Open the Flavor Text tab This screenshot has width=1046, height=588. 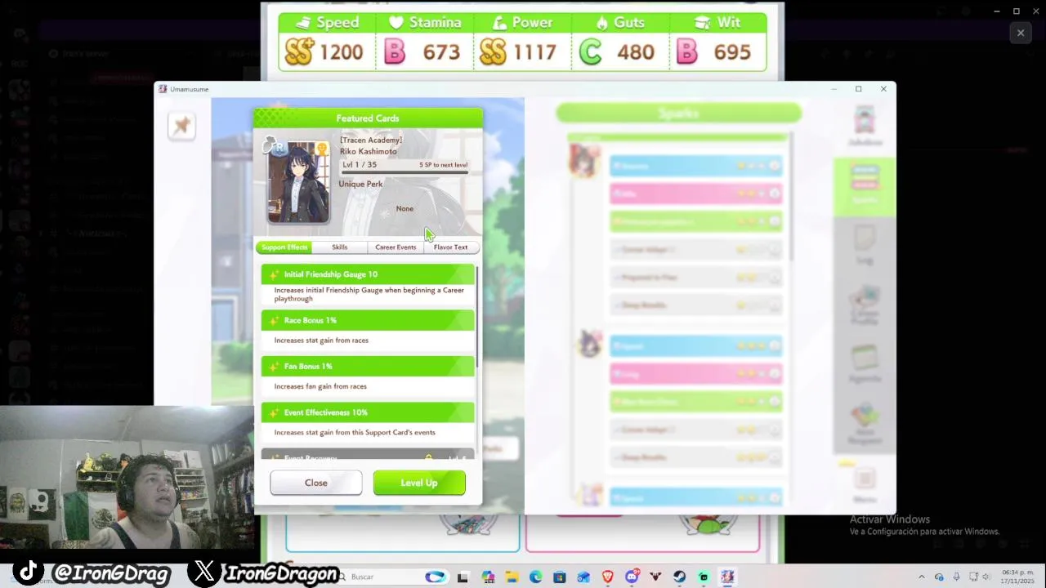click(450, 247)
